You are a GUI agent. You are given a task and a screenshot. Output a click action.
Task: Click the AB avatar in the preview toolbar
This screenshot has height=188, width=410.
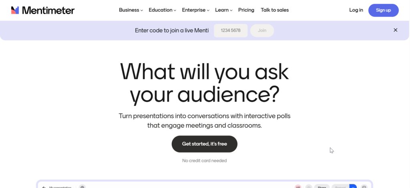point(298,186)
